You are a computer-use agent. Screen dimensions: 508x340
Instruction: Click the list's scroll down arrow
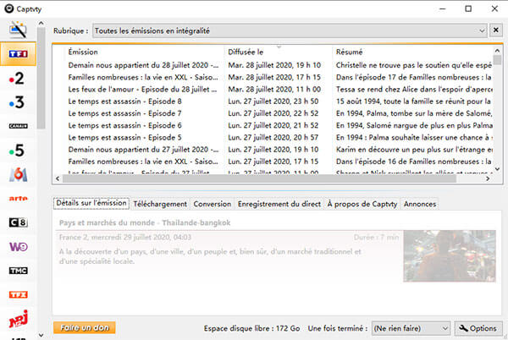pyautogui.click(x=497, y=169)
